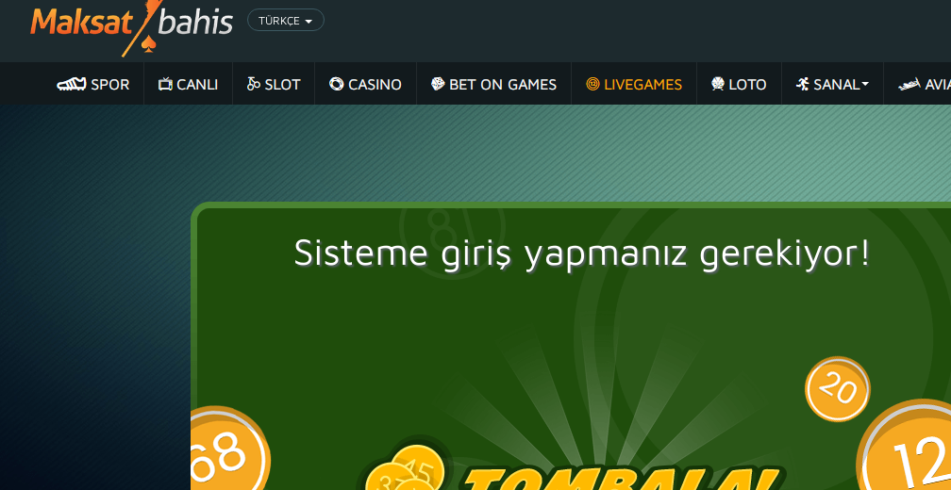Click the "Sisteme giriş yapmanız gerekiyor!" message
Viewport: 951px width, 490px height.
point(581,253)
